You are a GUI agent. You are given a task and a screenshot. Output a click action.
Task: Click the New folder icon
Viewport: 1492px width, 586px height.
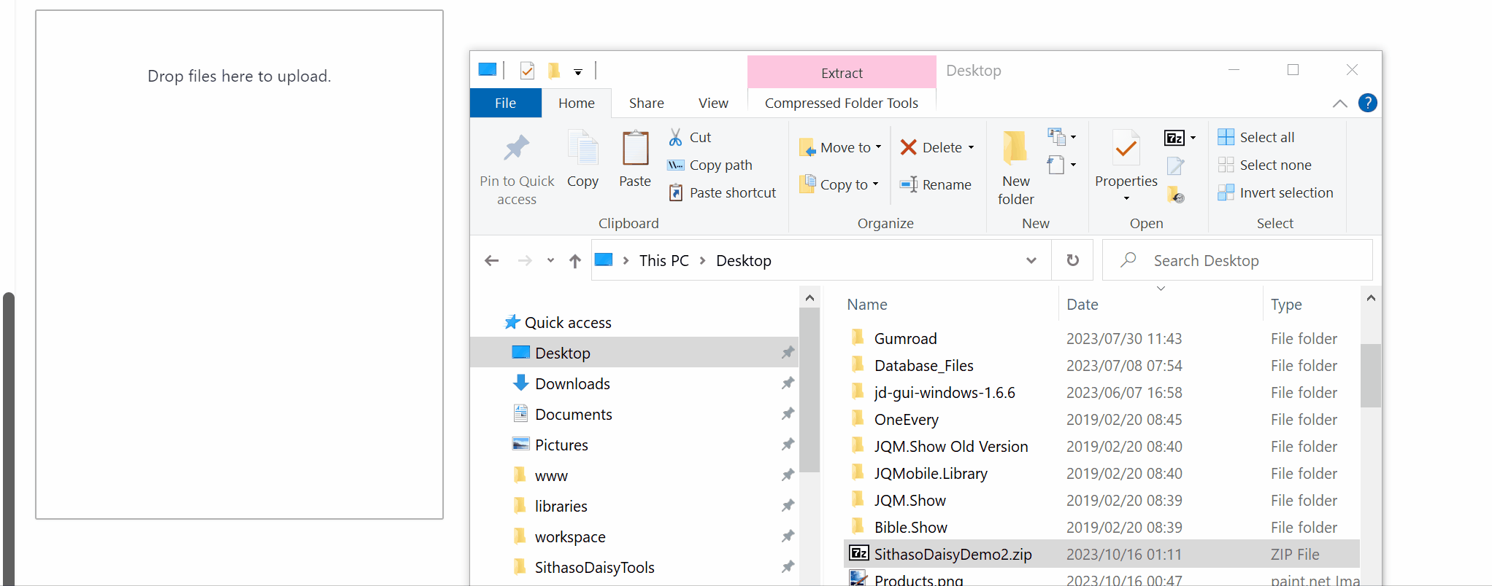[x=1015, y=149]
